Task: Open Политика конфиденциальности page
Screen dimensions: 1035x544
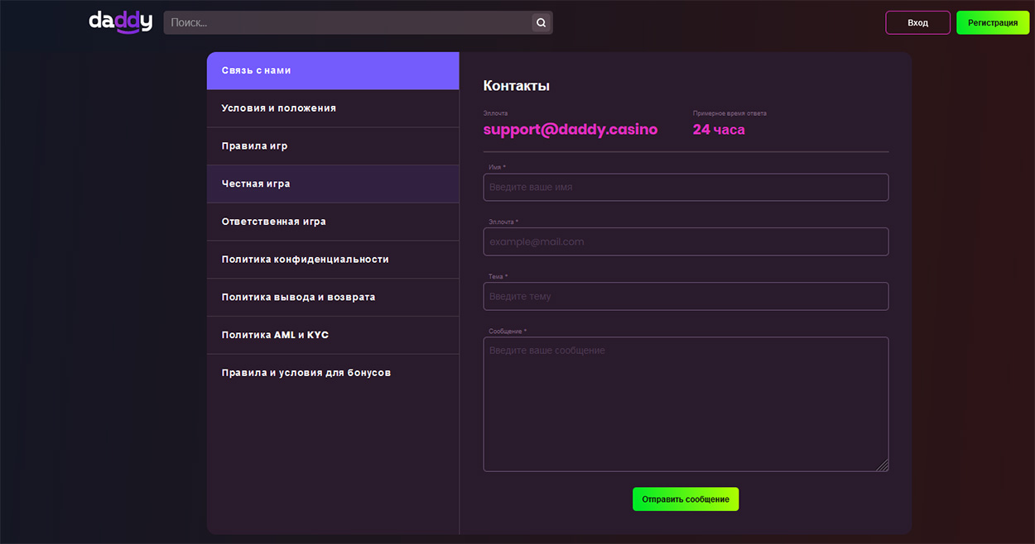Action: click(333, 260)
